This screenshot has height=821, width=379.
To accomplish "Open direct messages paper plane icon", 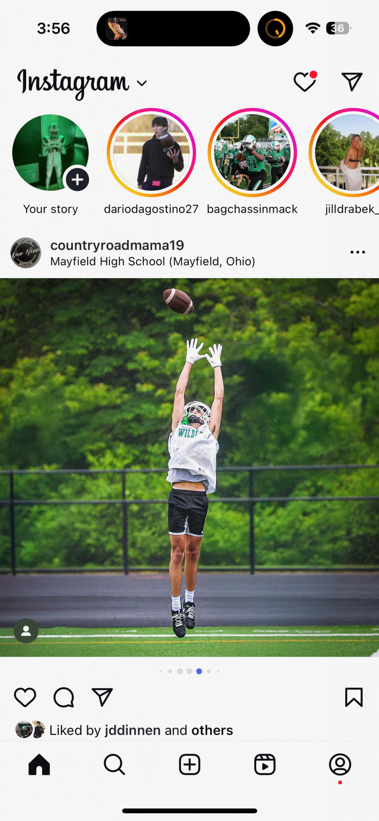I will (352, 82).
